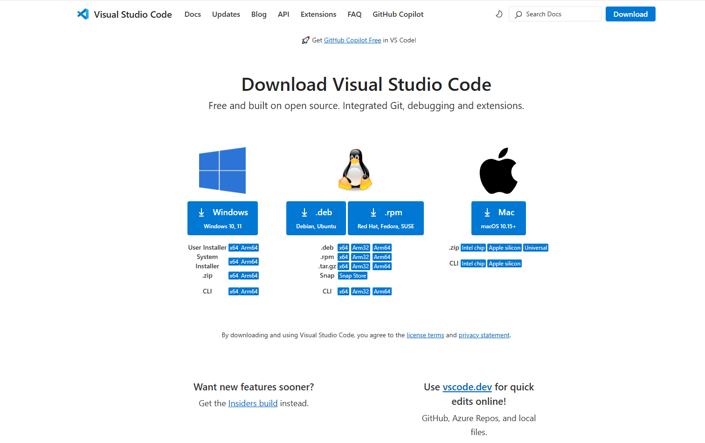The width and height of the screenshot is (705, 443).
Task: Select Apple silicon for Mac CLI
Action: click(505, 264)
